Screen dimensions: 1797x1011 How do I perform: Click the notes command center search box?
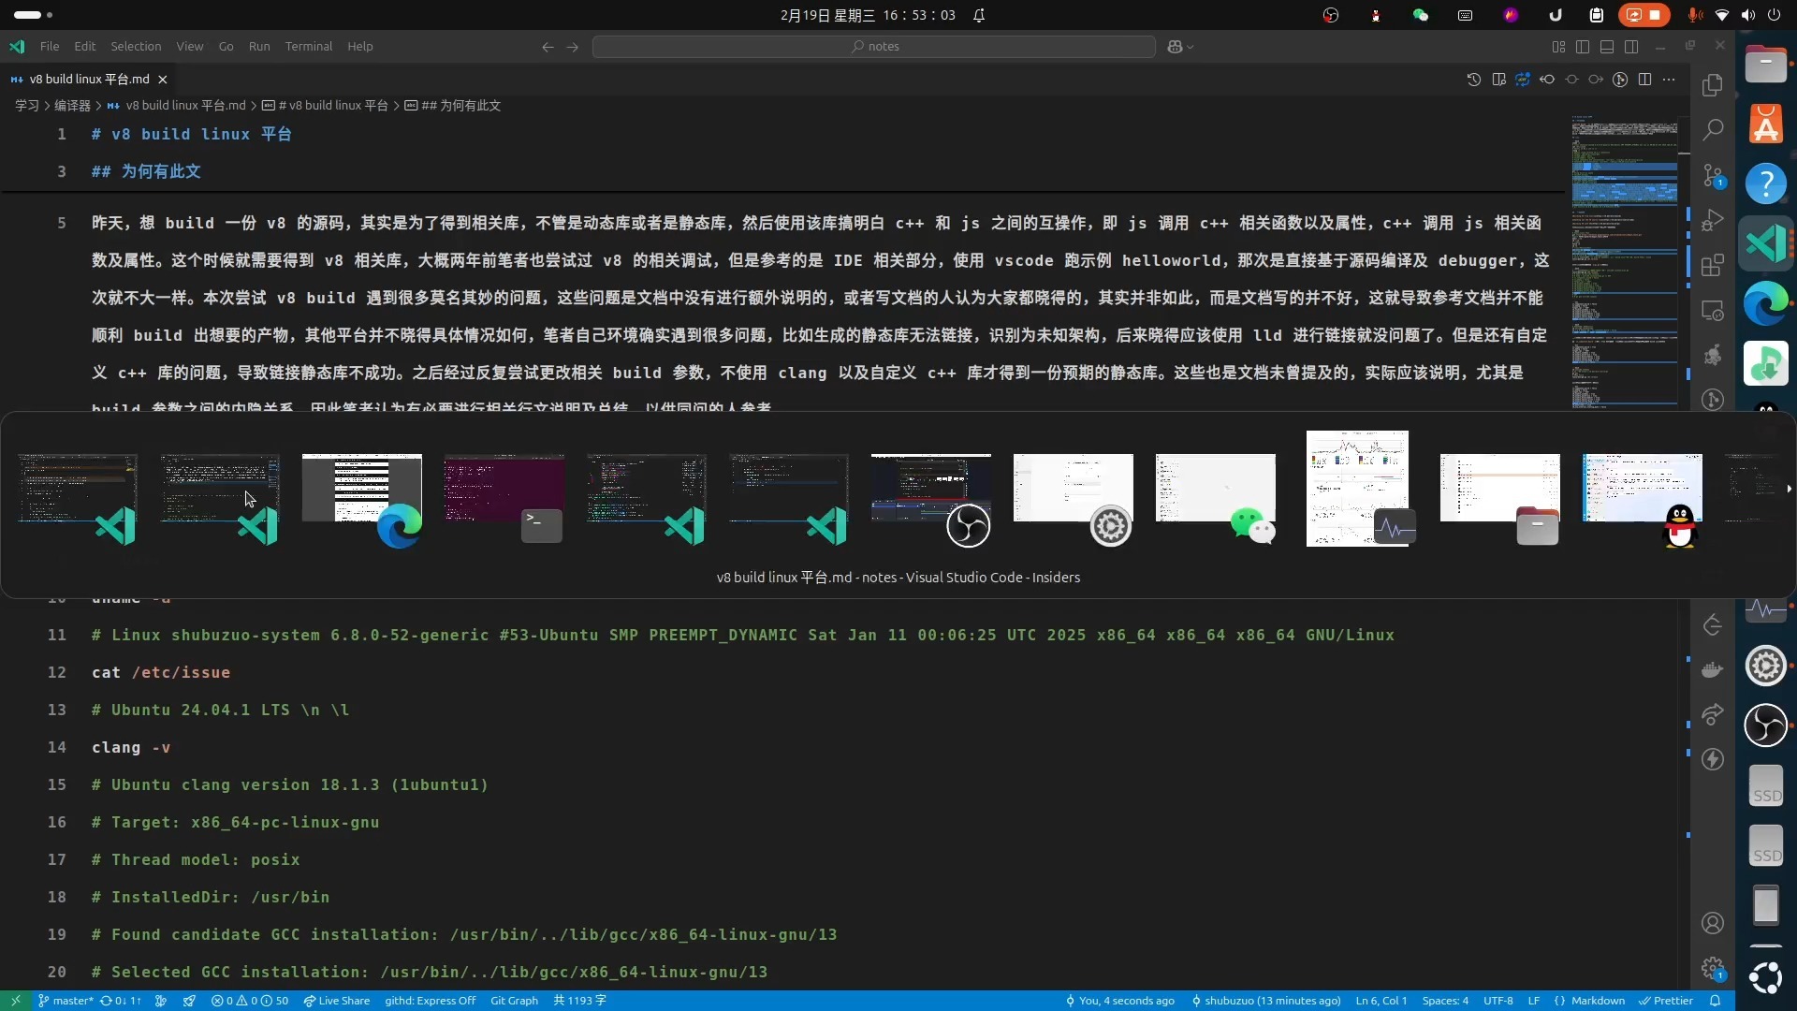tap(874, 47)
